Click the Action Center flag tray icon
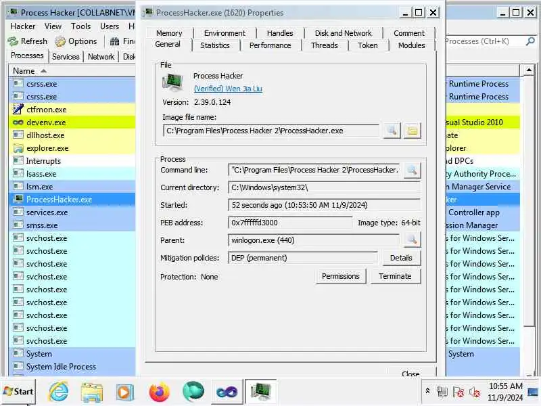 pos(458,392)
